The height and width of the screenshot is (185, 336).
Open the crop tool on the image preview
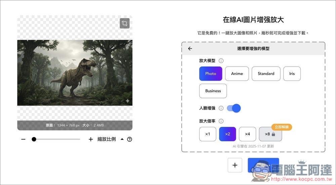[125, 23]
